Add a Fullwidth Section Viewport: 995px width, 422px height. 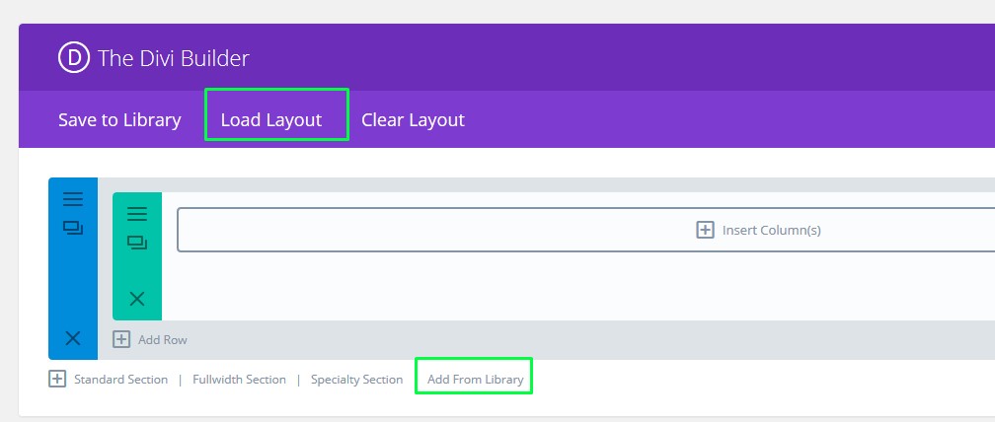239,380
